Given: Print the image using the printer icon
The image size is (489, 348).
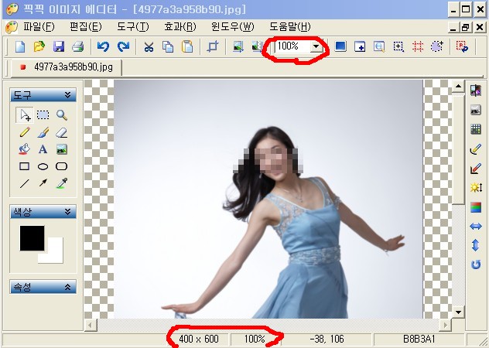Looking at the screenshot, I should [x=77, y=46].
